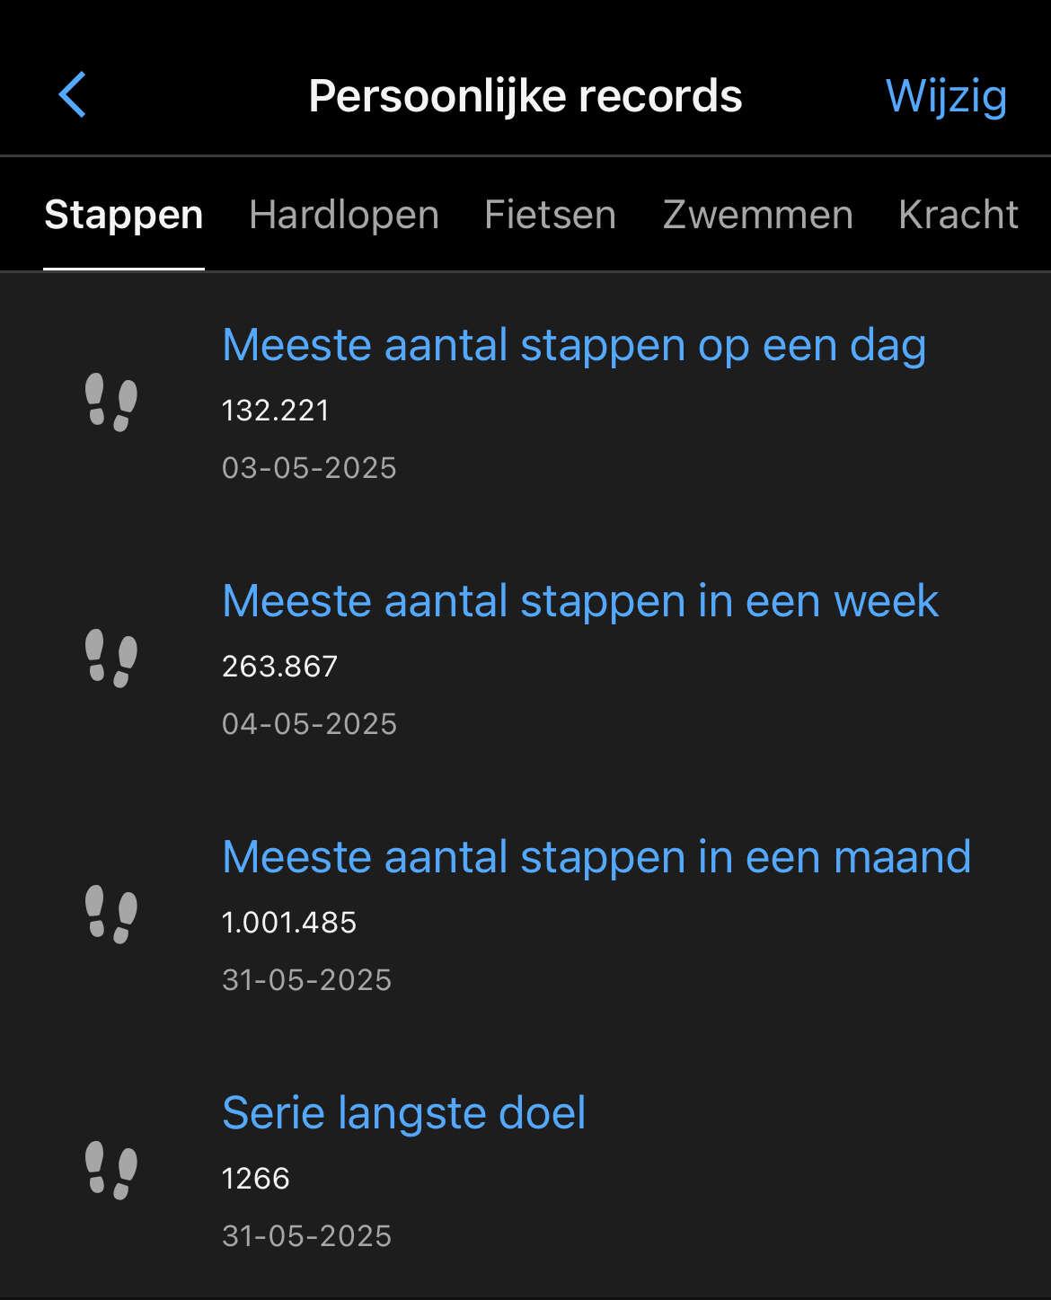This screenshot has height=1300, width=1051.
Task: Click footsteps icon beside weekly steps record
Action: 111,659
